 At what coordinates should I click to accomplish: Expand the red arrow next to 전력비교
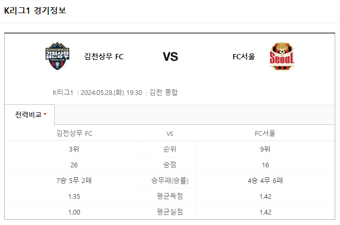(45, 114)
